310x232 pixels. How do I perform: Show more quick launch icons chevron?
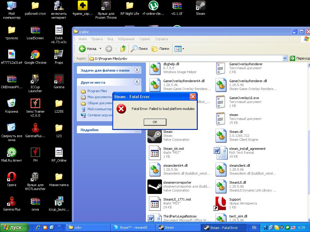coord(59,226)
